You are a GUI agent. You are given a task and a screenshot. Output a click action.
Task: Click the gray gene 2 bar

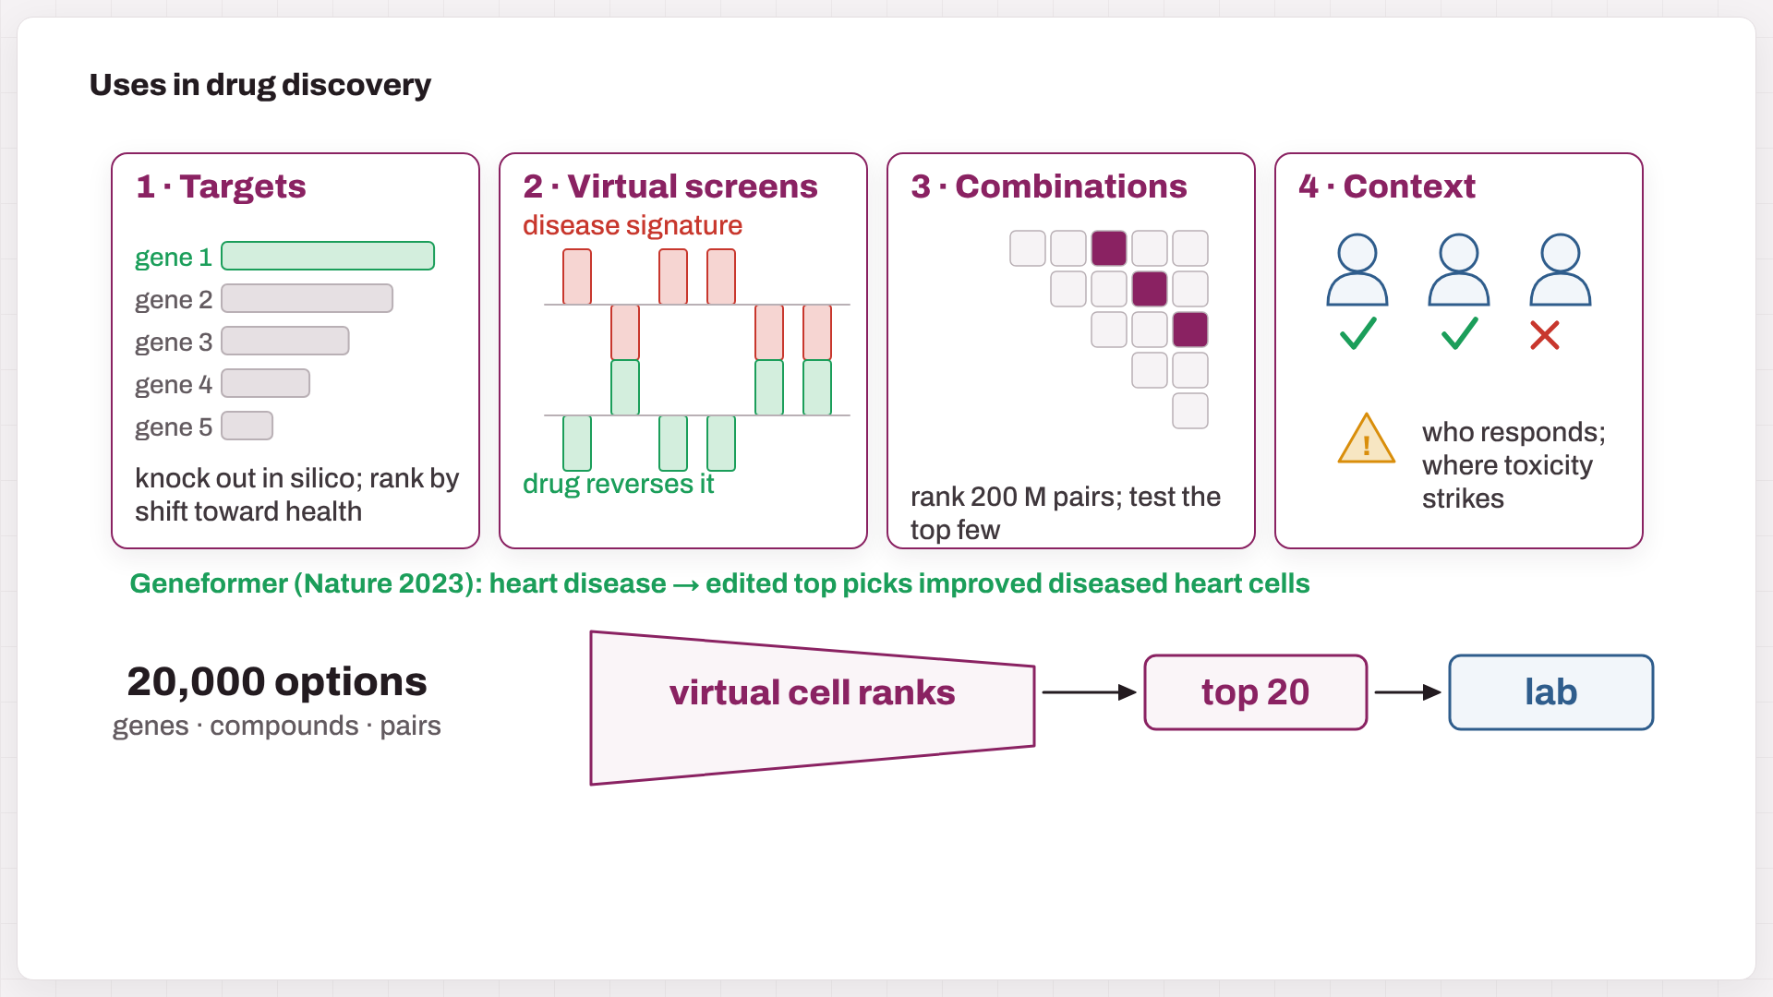click(x=308, y=298)
